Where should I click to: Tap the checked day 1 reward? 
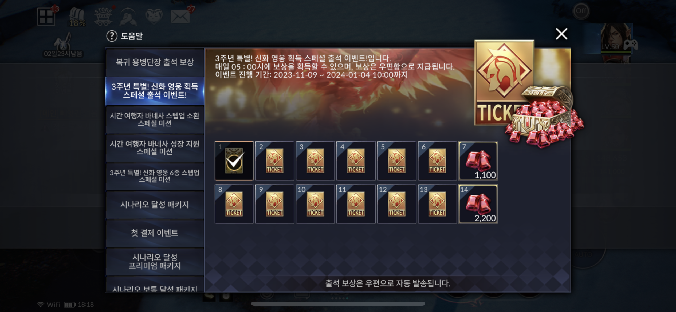234,161
